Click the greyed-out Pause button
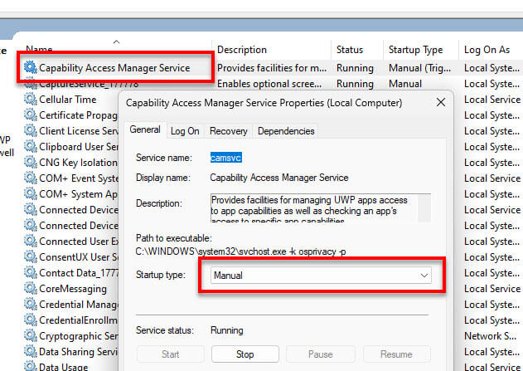 (321, 354)
